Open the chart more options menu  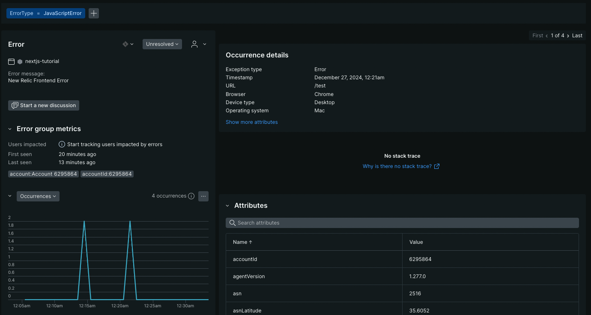203,196
